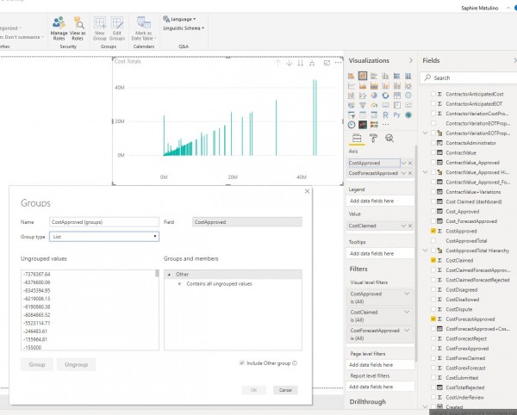Open the Group type dropdown

pos(104,237)
